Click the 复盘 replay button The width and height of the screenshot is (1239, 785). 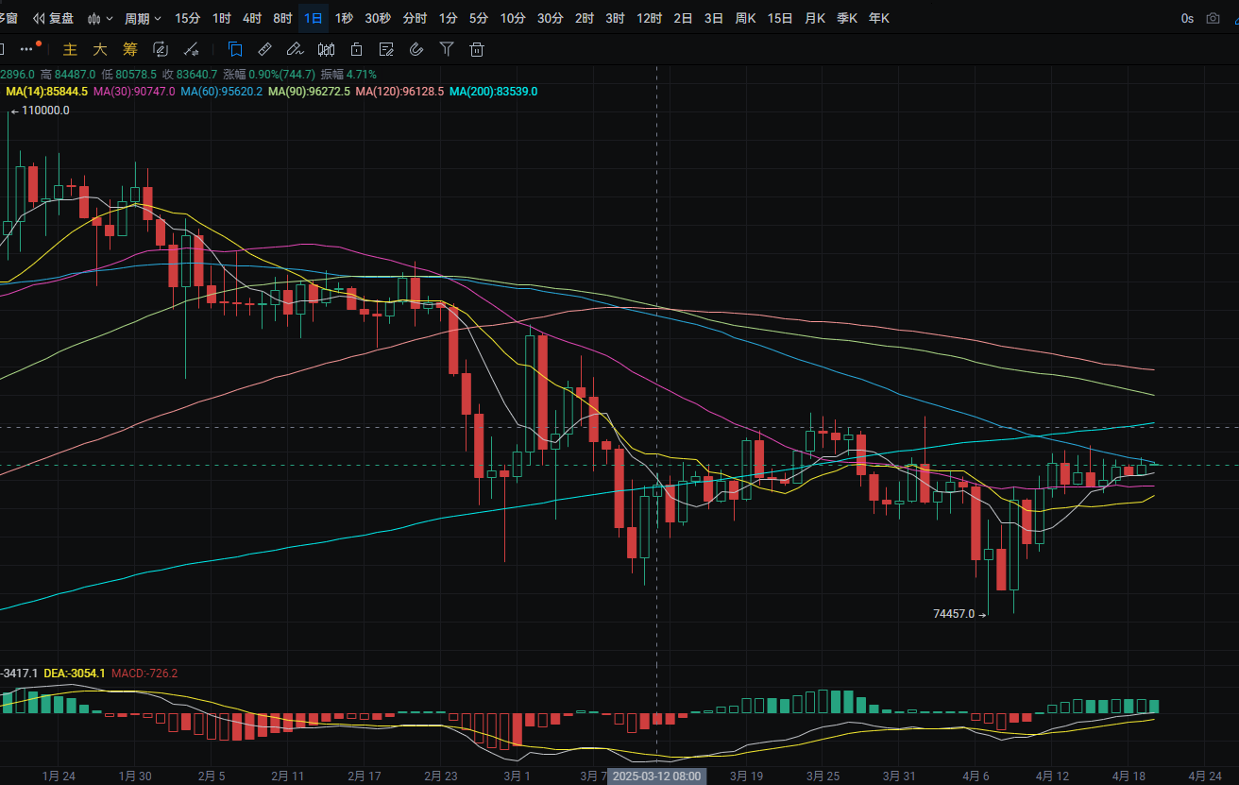(x=53, y=18)
